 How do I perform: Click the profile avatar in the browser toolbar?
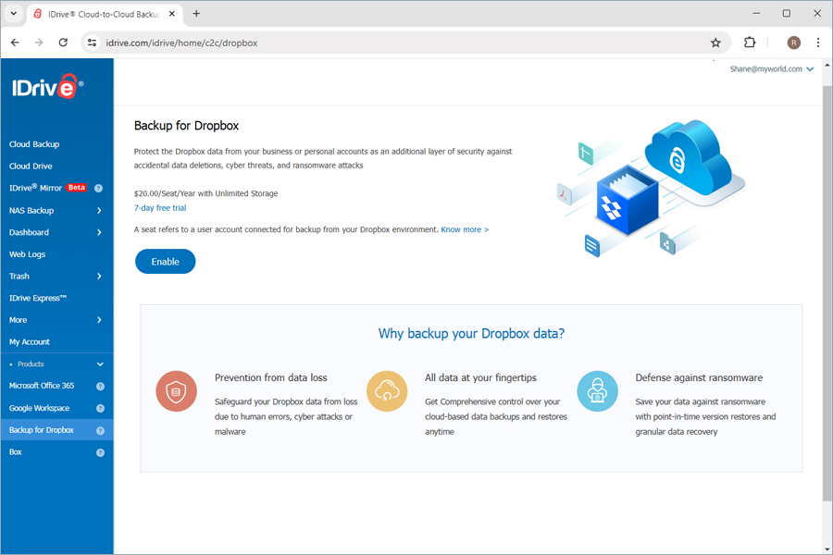tap(794, 43)
